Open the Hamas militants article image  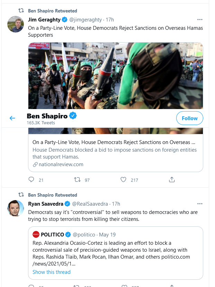point(115,75)
